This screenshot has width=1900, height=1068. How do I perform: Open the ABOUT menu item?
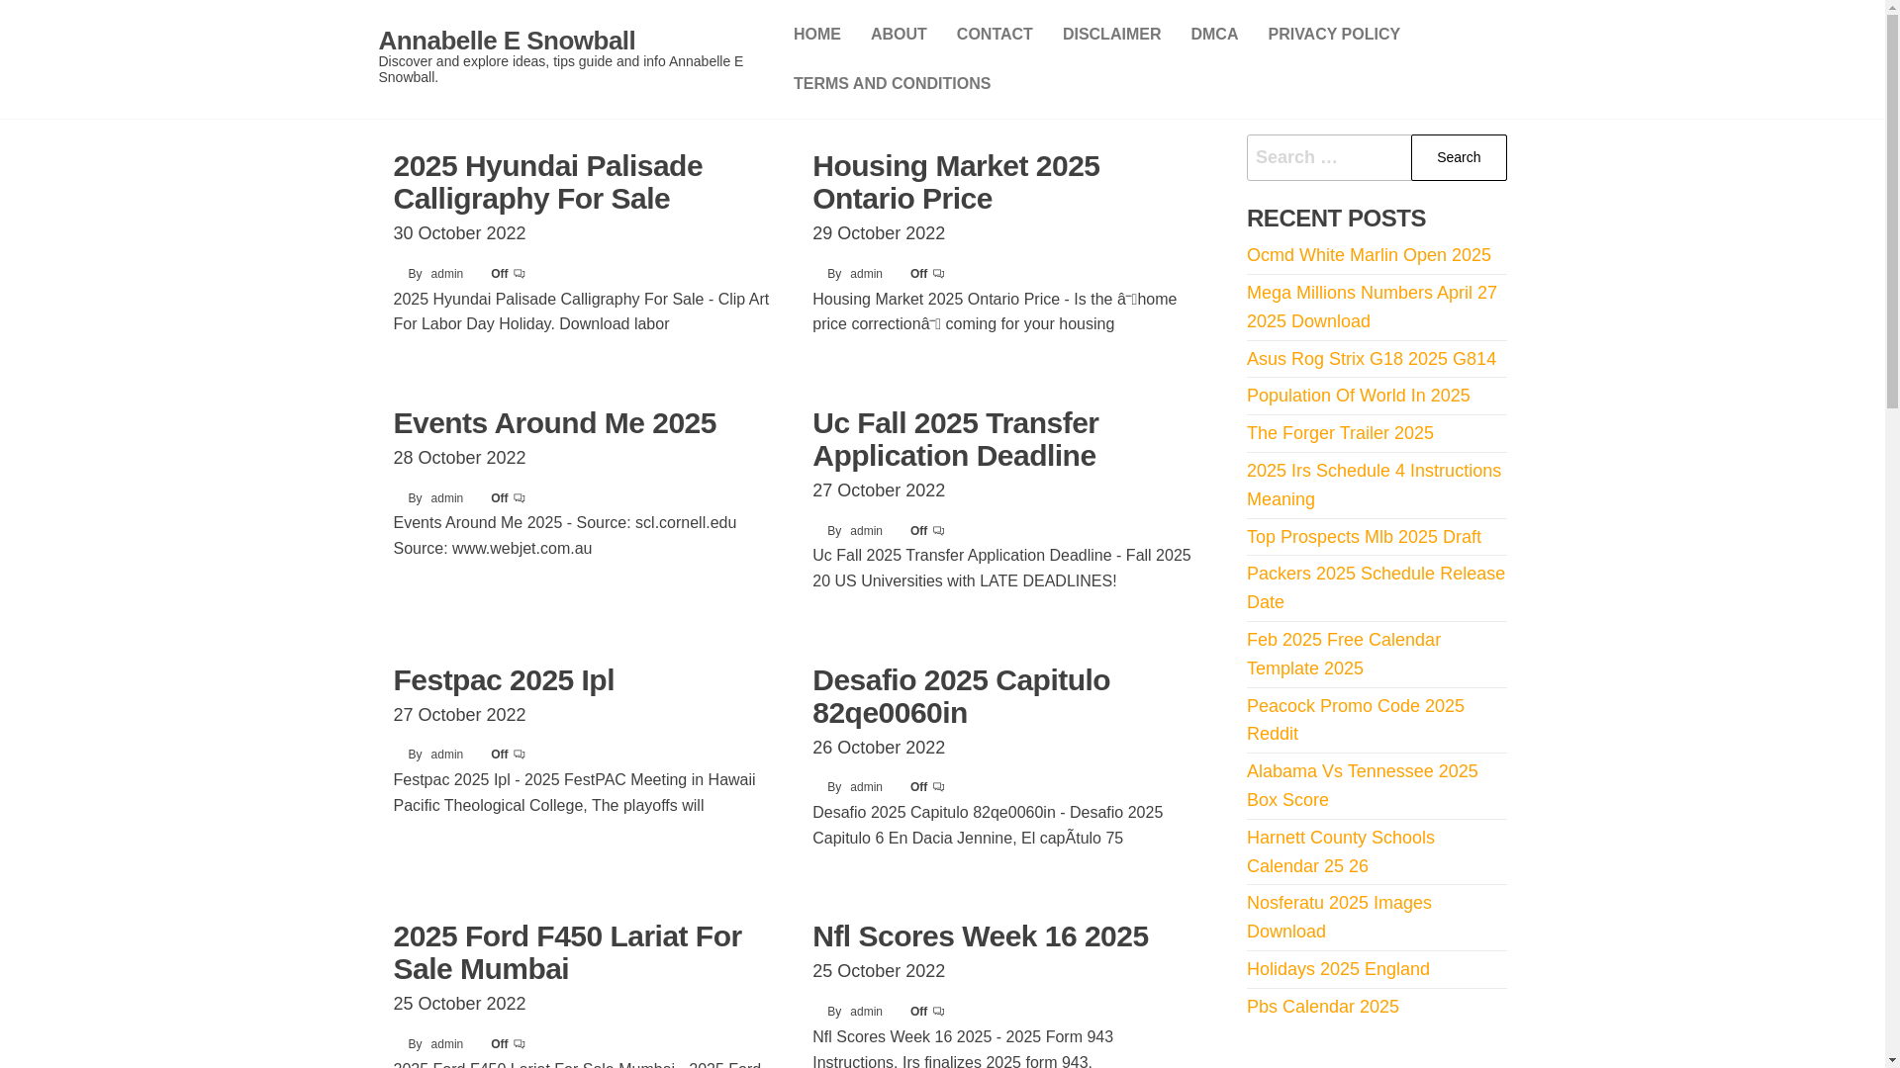899,35
